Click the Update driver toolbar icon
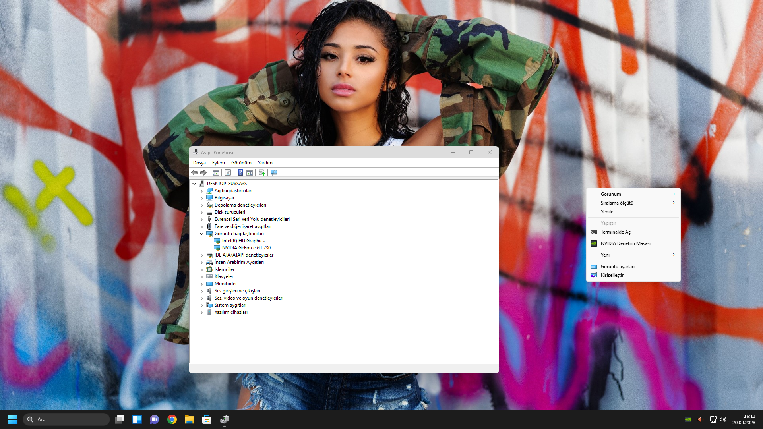The height and width of the screenshot is (429, 763). coord(261,172)
